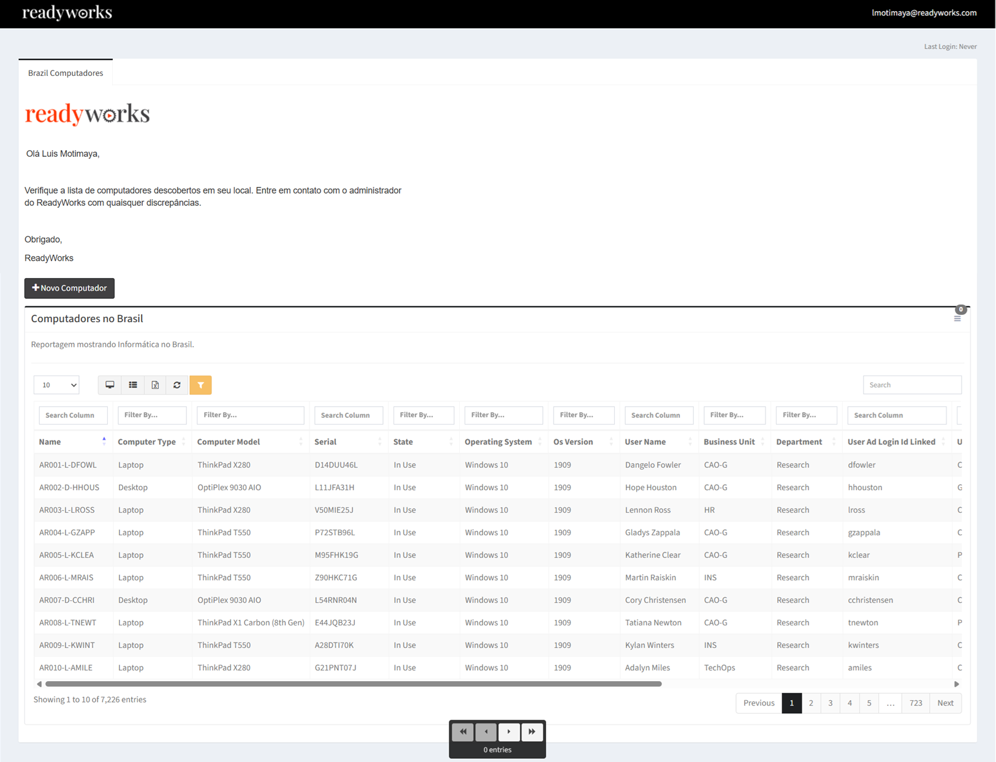996x762 pixels.
Task: Click the table Search box
Action: (912, 385)
